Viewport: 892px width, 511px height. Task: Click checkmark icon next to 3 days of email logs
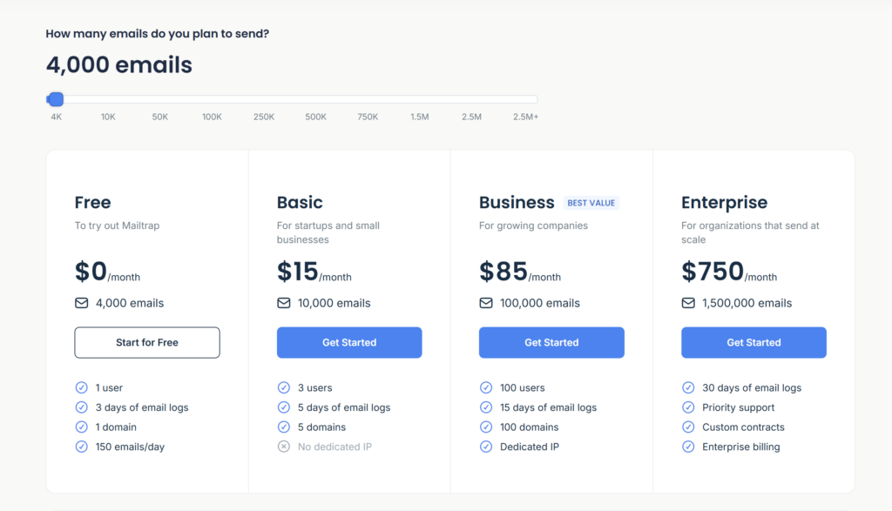81,407
